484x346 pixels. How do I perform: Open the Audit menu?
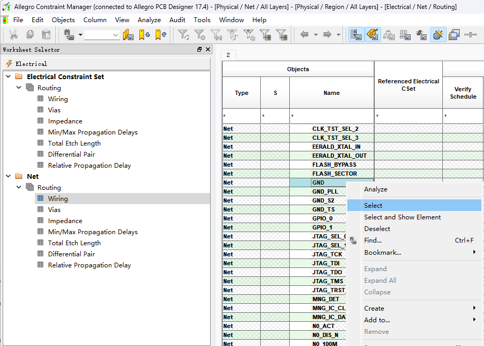click(177, 20)
